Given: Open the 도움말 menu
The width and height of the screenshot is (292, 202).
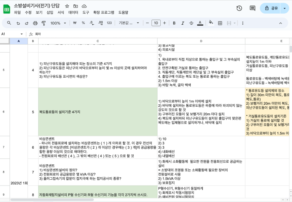Looking at the screenshot, I should click(x=123, y=13).
